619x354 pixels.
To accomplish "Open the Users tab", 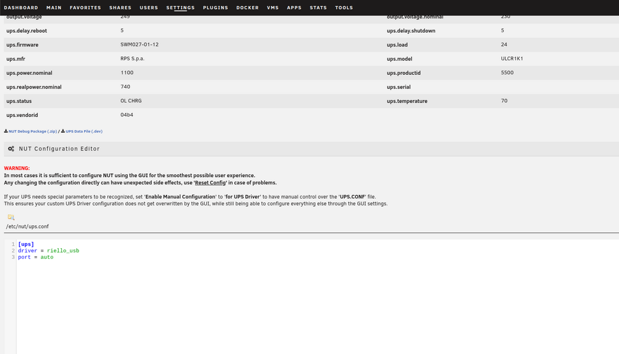I will [x=149, y=7].
